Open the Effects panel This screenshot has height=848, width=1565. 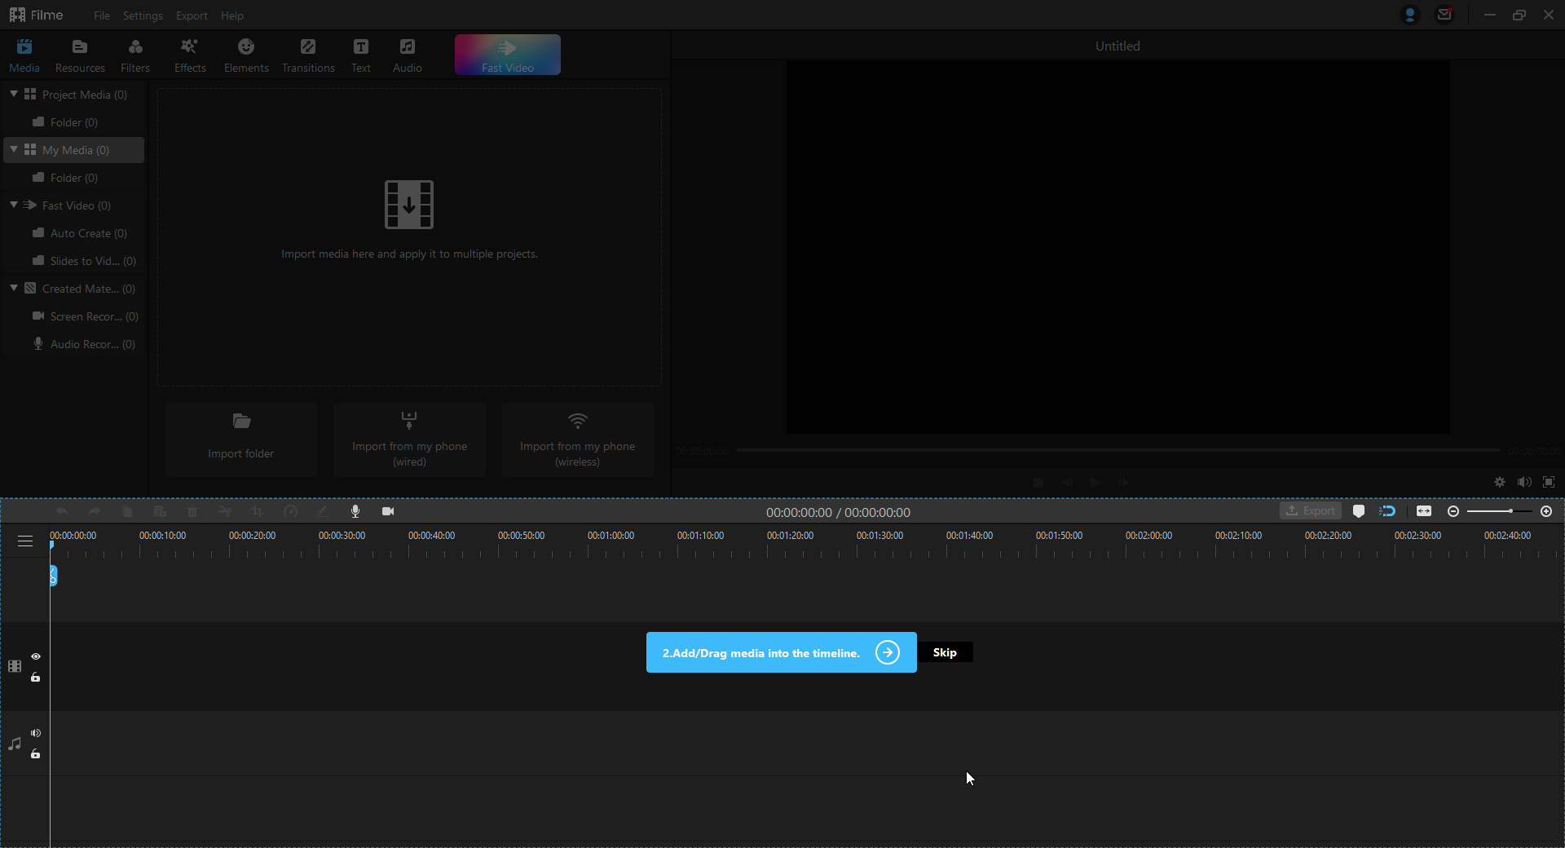189,54
